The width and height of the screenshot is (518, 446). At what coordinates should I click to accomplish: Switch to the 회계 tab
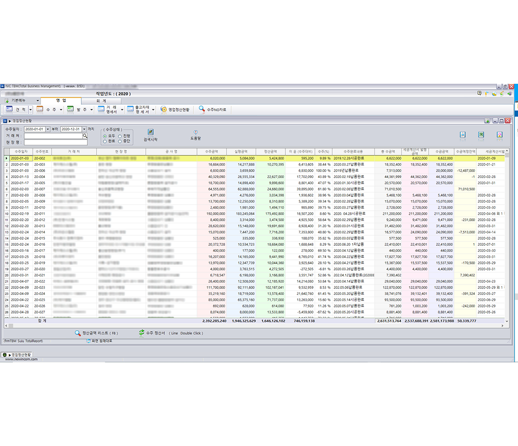coord(101,101)
